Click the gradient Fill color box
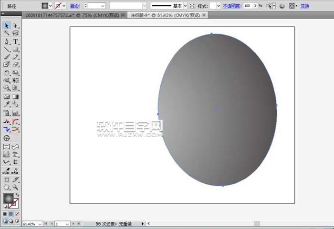 click(8, 198)
